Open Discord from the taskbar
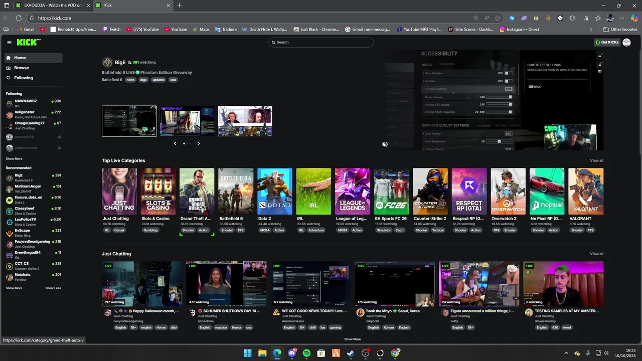The image size is (642, 361). point(292,353)
